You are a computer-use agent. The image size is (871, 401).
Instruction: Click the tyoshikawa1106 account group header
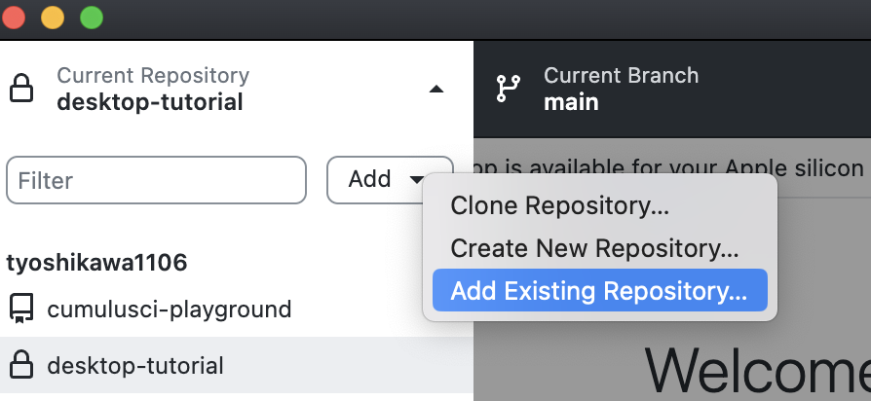96,263
